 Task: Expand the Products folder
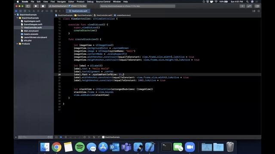pyautogui.click(x=17, y=44)
